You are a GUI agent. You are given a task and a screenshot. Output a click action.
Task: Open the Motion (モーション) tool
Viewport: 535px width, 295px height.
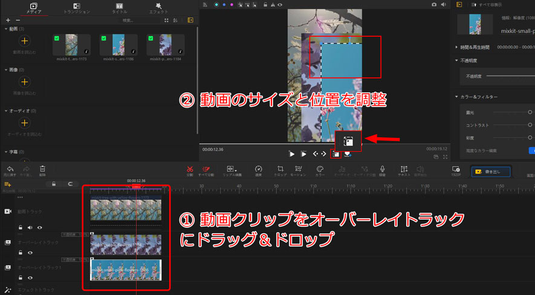[298, 169]
